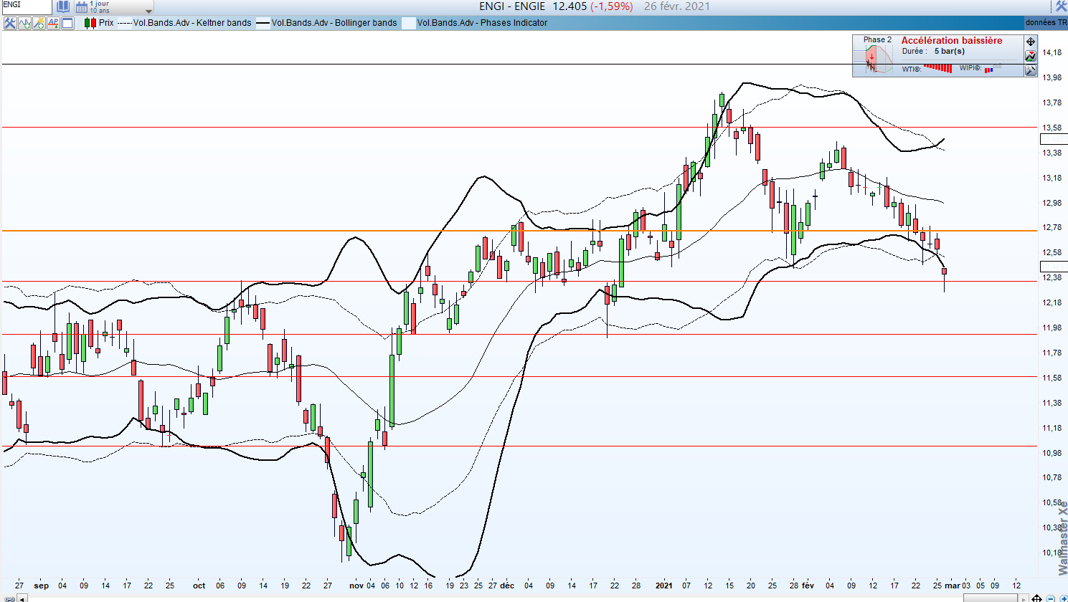This screenshot has width=1068, height=602.
Task: Open hammer settings icon in phase panel
Action: tap(1031, 70)
